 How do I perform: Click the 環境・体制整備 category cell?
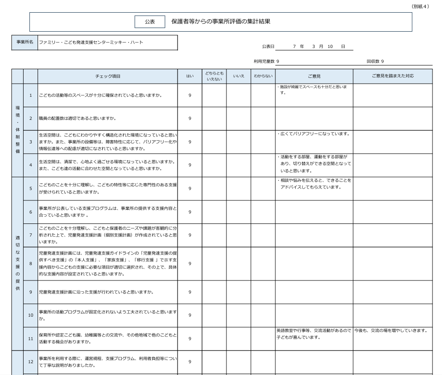(x=17, y=130)
